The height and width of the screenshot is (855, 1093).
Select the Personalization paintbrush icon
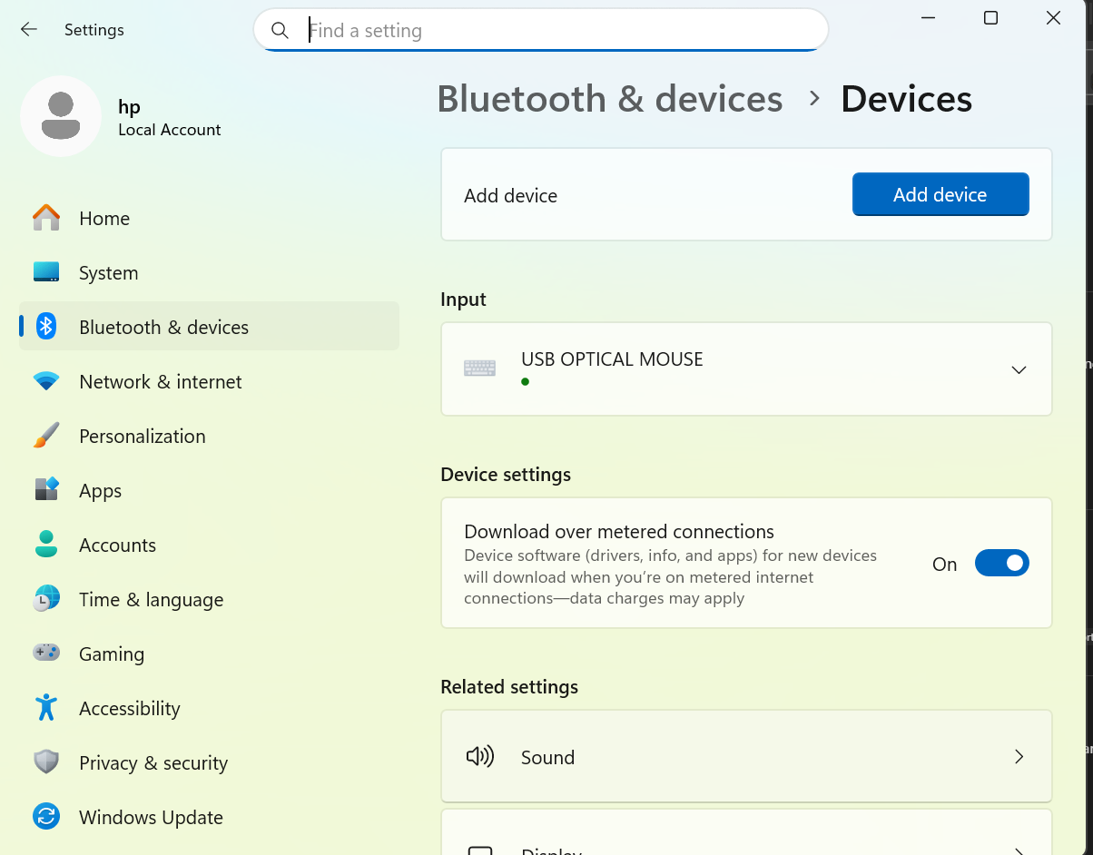(46, 436)
